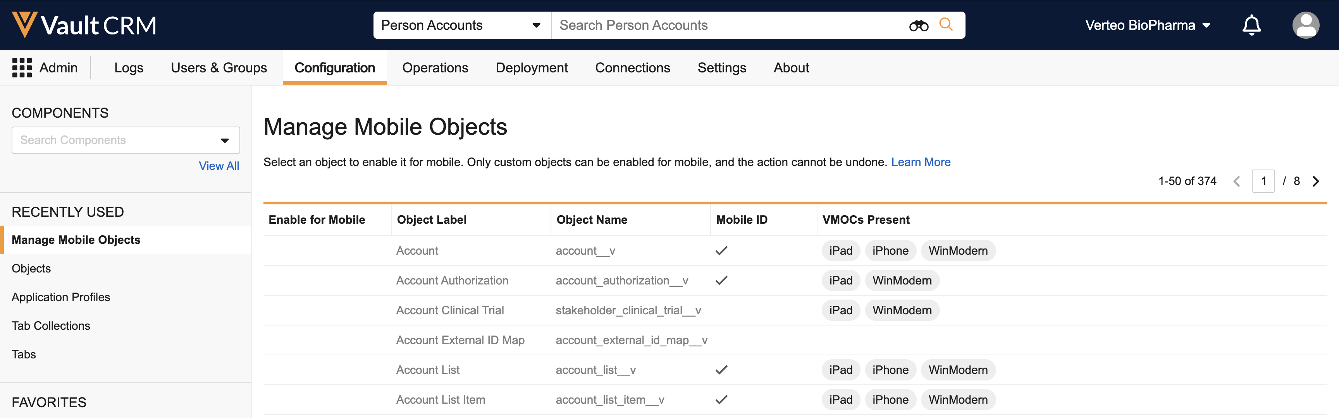The width and height of the screenshot is (1339, 418).
Task: Click the Account List Mobile ID checkmark
Action: click(721, 370)
